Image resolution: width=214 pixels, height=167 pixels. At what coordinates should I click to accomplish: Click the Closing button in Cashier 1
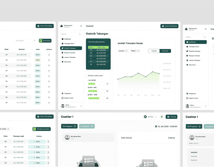click(171, 117)
